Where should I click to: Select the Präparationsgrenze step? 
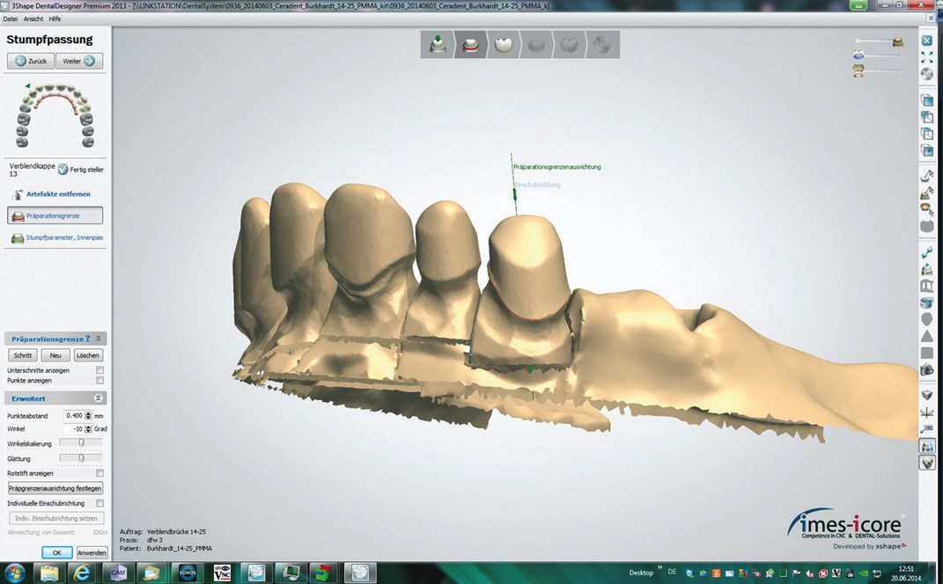click(55, 215)
